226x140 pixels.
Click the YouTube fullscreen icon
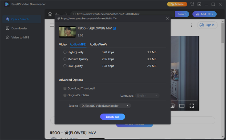(191, 106)
